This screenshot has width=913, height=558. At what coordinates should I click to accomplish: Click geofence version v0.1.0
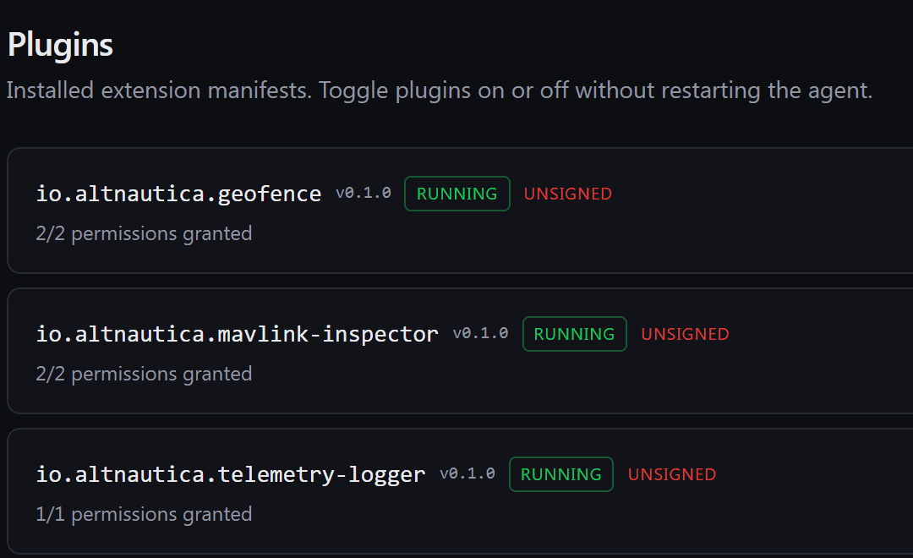coord(364,193)
